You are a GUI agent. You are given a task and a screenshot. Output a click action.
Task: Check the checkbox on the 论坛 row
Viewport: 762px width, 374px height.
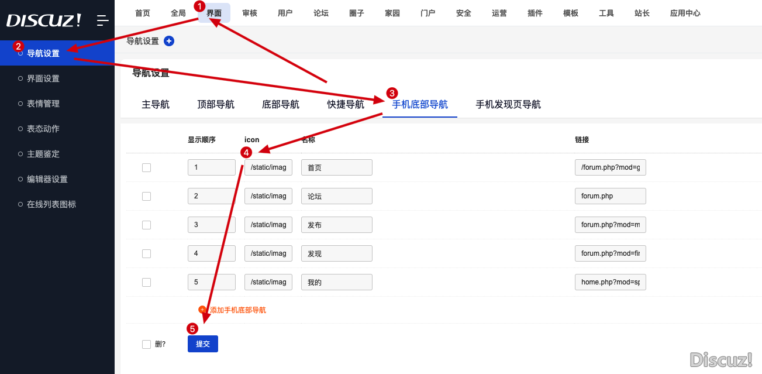coord(146,196)
